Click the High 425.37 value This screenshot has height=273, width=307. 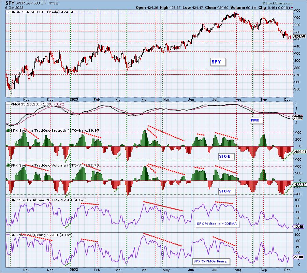pyautogui.click(x=170, y=8)
